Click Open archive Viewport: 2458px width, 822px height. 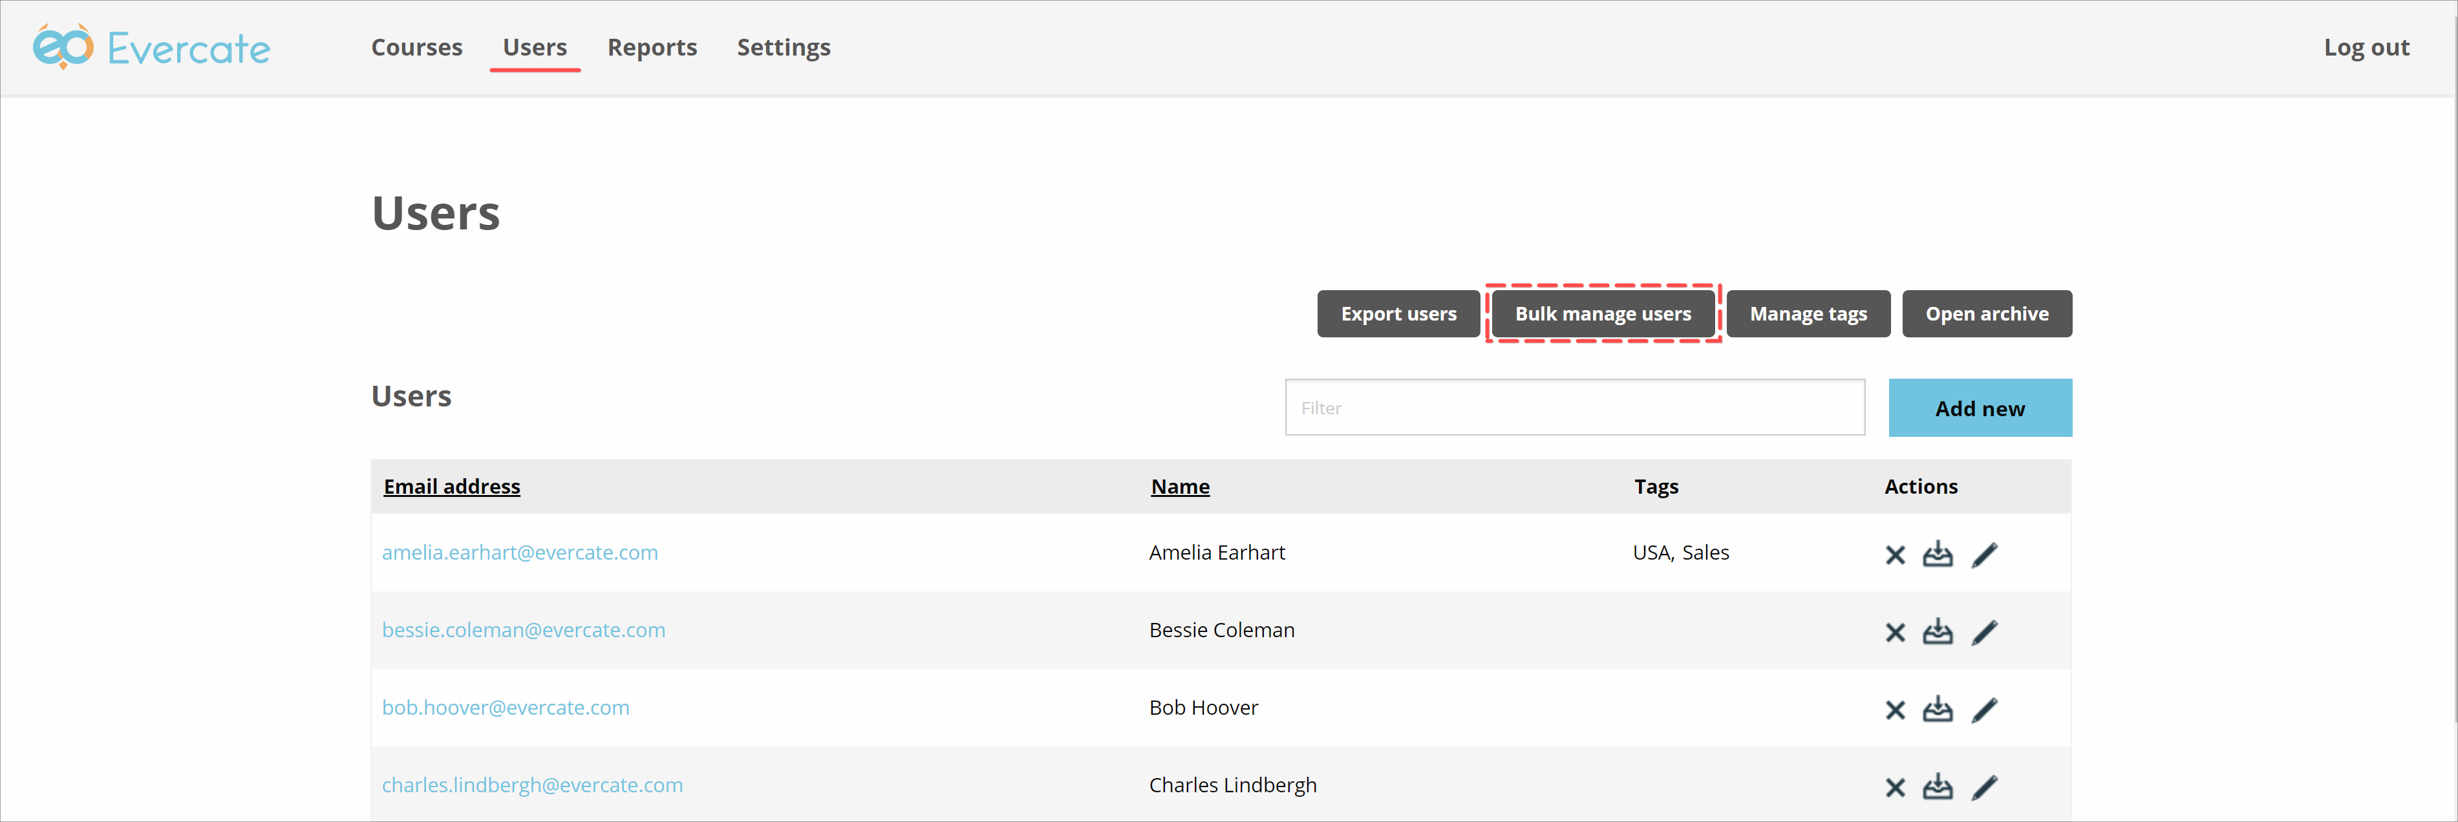(x=1987, y=313)
